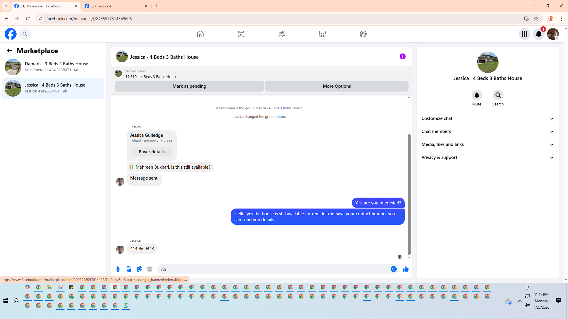The width and height of the screenshot is (568, 319).
Task: Send a thumbs-up like
Action: click(406, 269)
